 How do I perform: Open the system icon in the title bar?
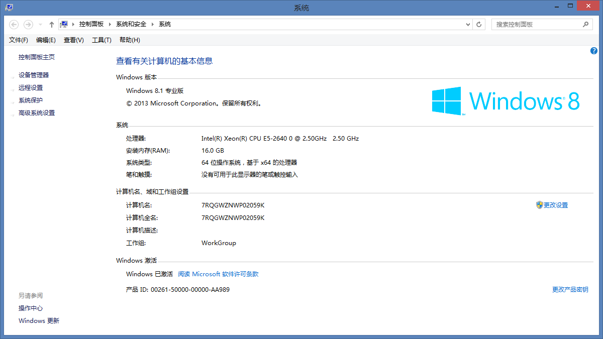[9, 7]
